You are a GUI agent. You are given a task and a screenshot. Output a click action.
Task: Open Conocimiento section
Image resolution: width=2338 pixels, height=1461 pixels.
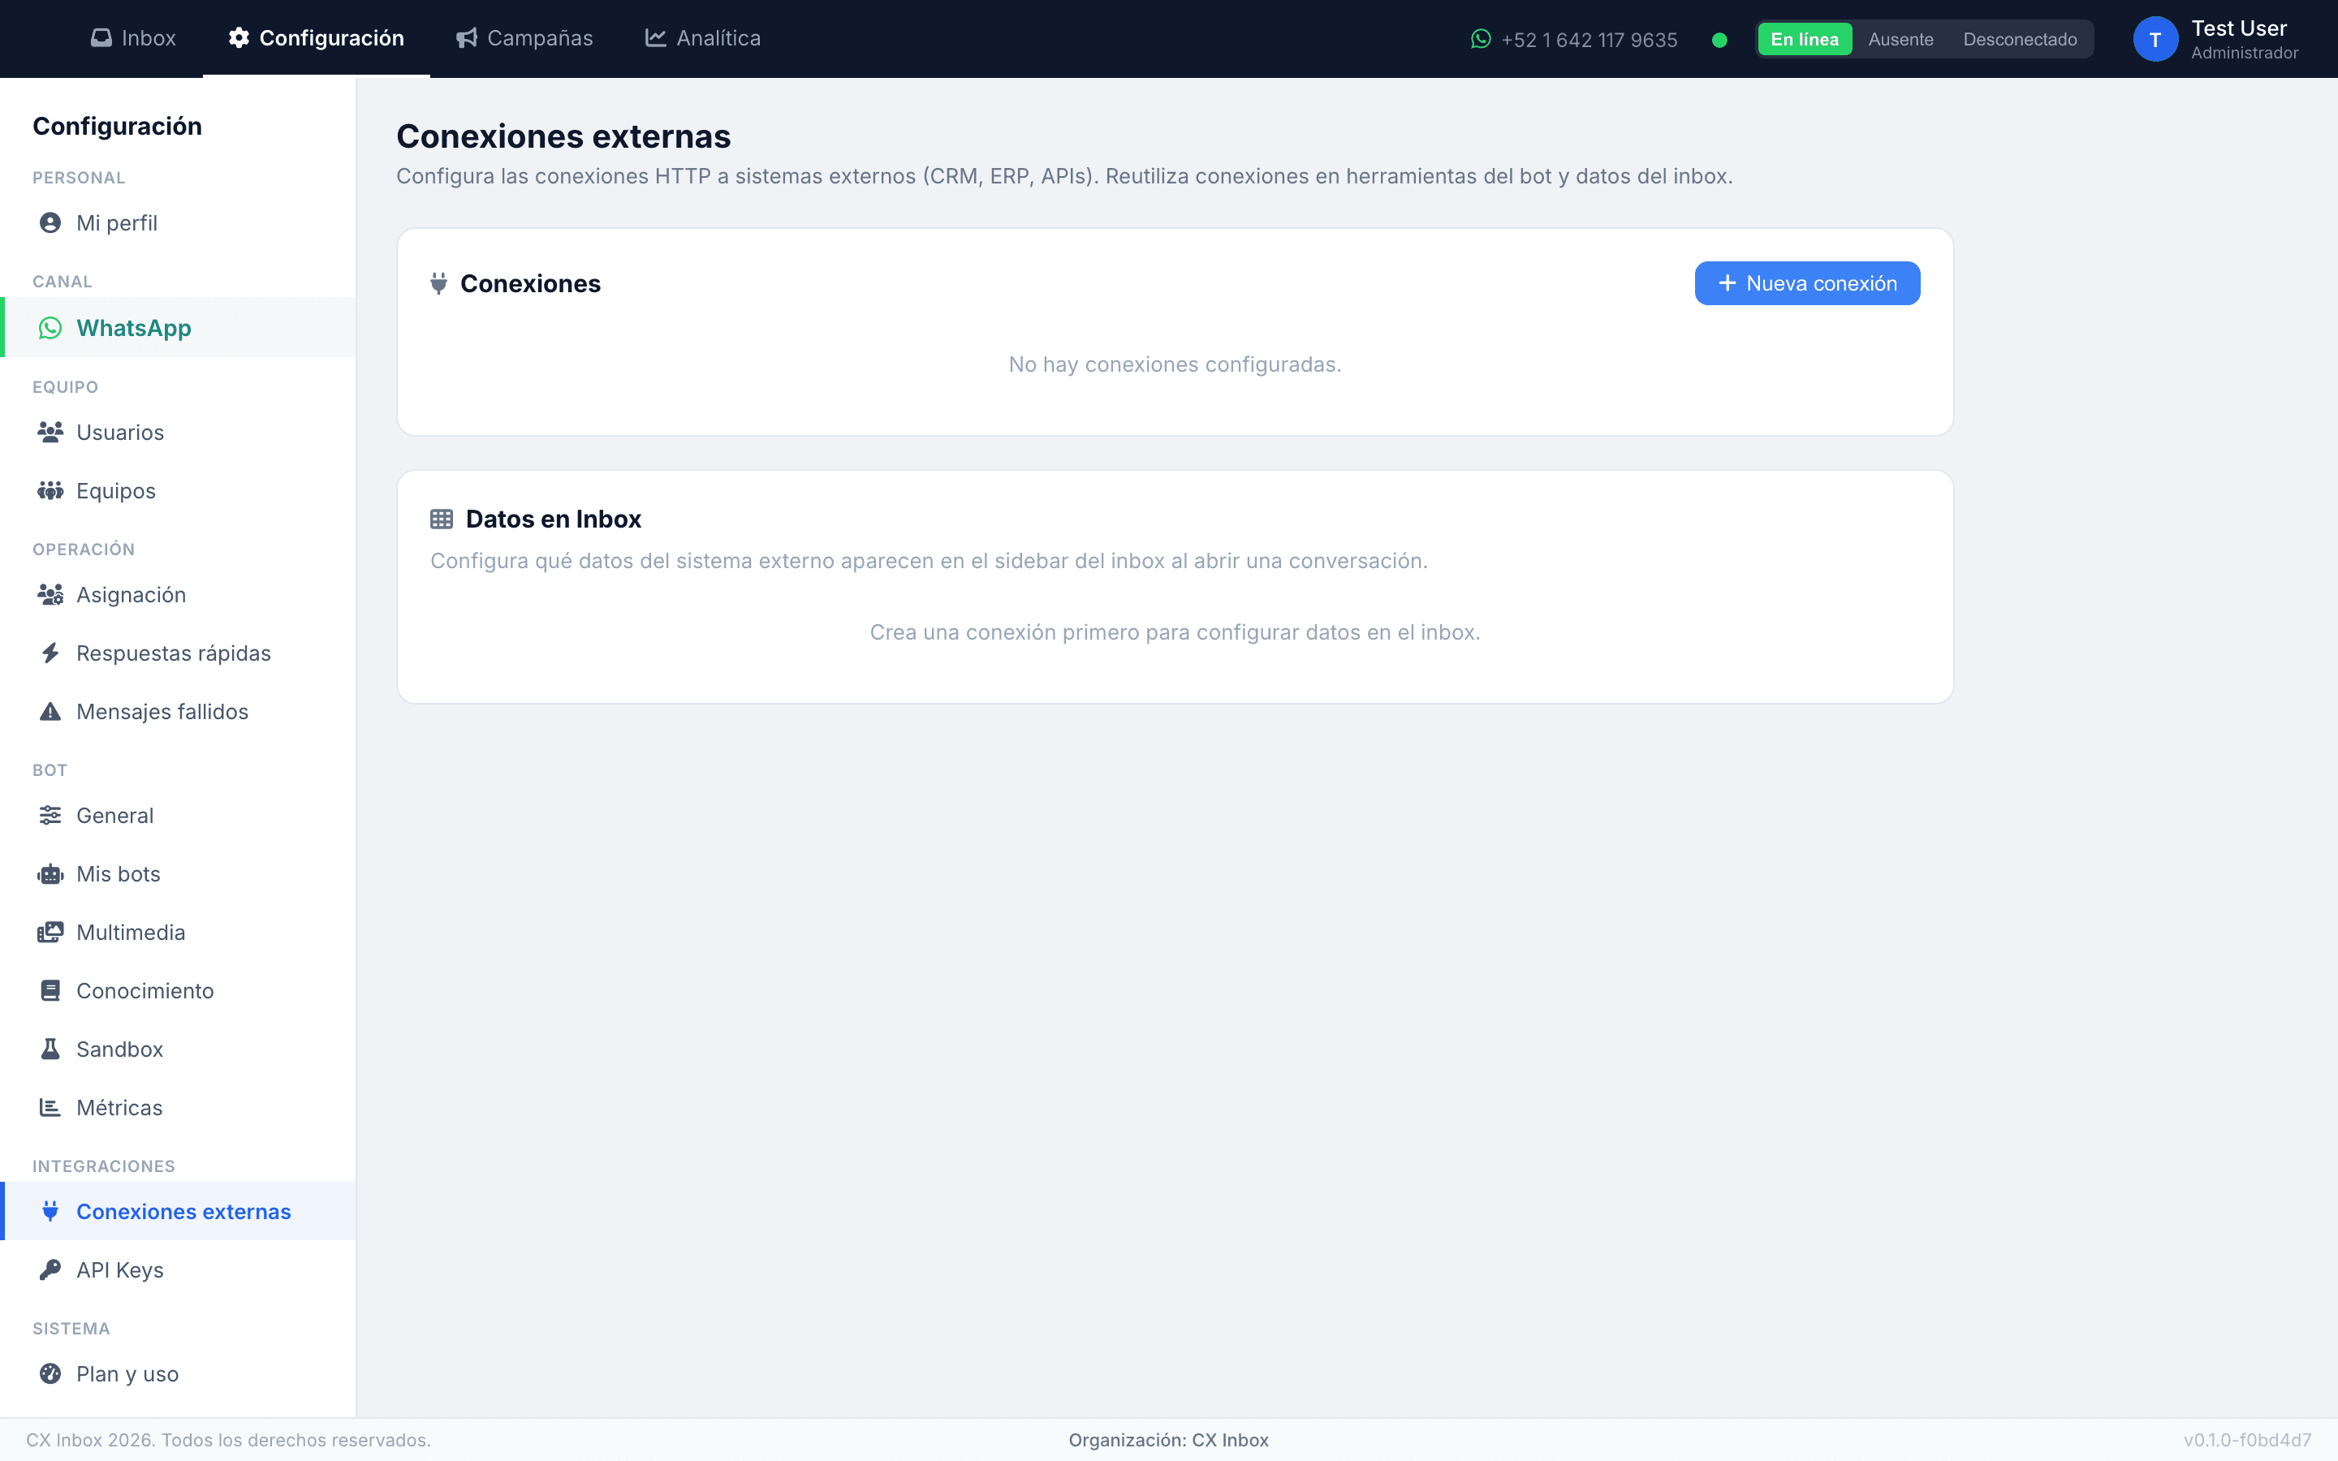tap(178, 991)
